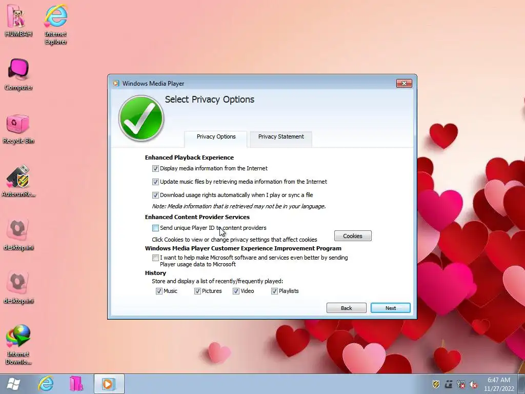Launch Internet Explorer from the taskbar

click(46, 384)
